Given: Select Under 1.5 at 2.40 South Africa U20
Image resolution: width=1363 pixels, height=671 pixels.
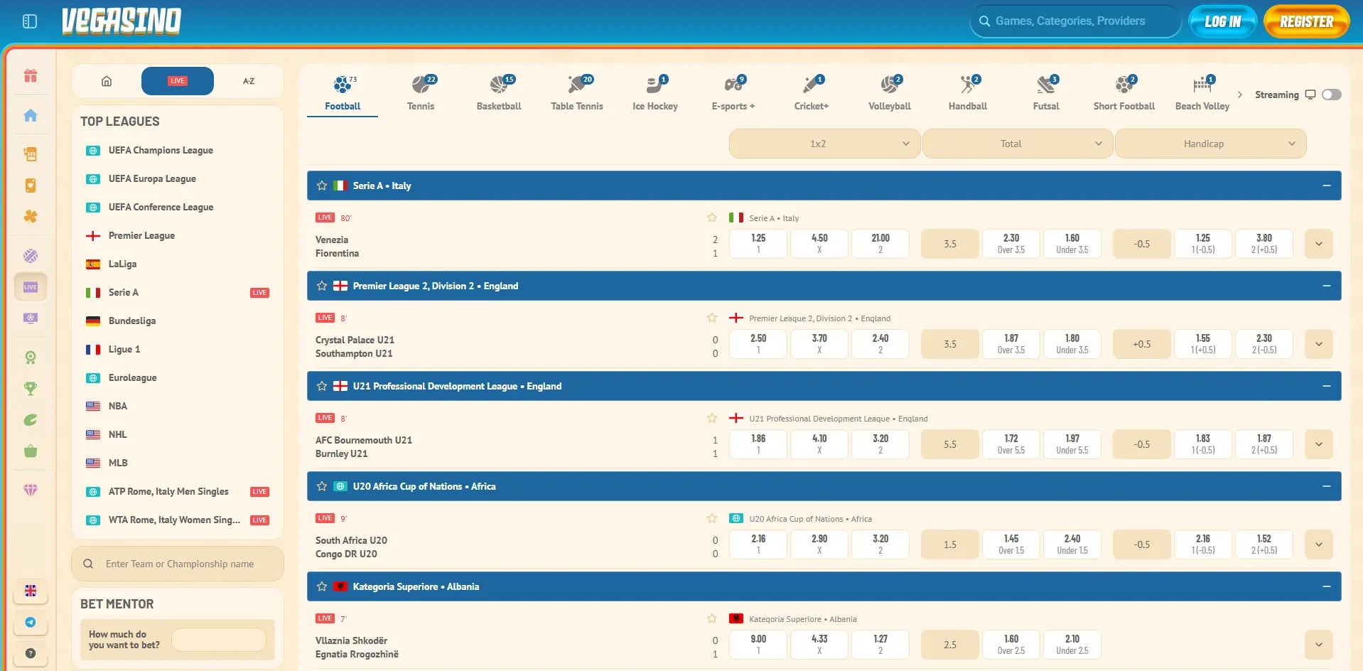Looking at the screenshot, I should coord(1072,544).
